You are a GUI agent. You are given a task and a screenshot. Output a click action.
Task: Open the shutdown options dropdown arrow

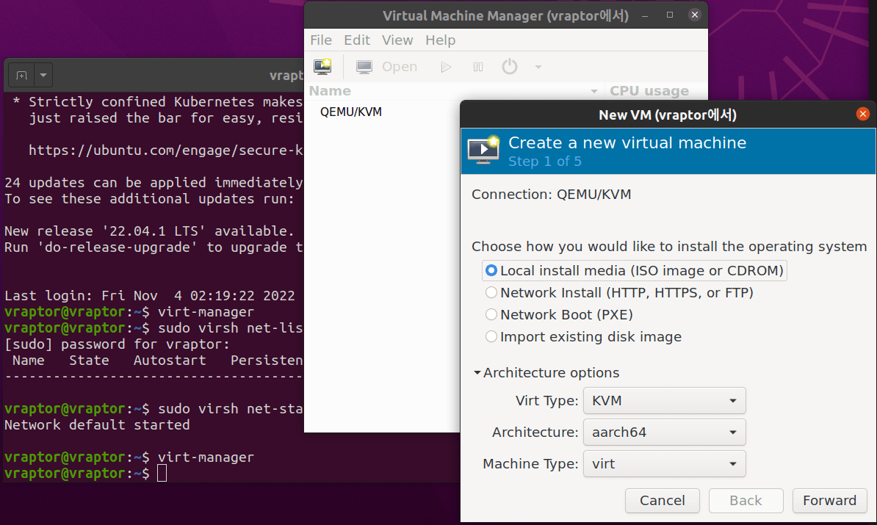click(x=538, y=67)
